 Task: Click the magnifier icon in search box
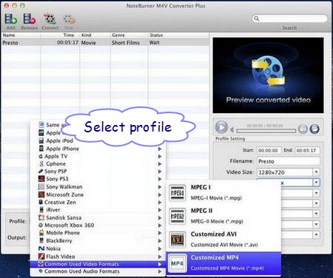(257, 18)
